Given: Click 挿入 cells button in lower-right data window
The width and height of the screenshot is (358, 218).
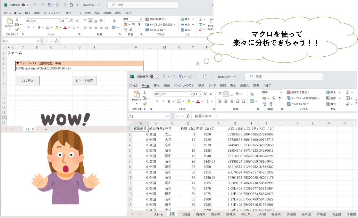Looking at the screenshot, I should click(331, 92).
